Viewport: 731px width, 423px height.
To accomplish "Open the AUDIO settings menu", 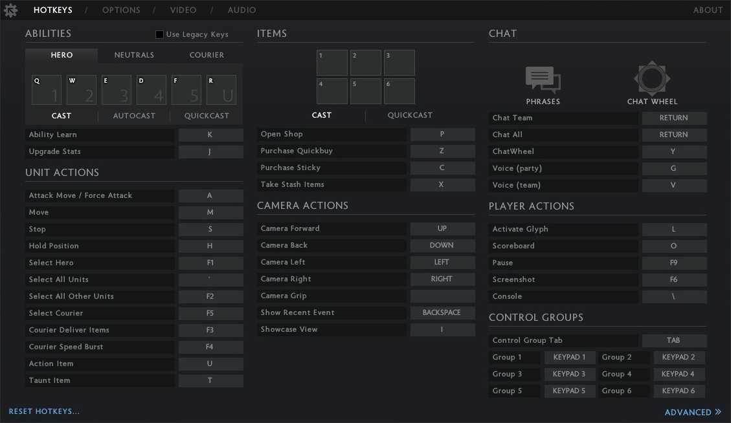I will (242, 10).
